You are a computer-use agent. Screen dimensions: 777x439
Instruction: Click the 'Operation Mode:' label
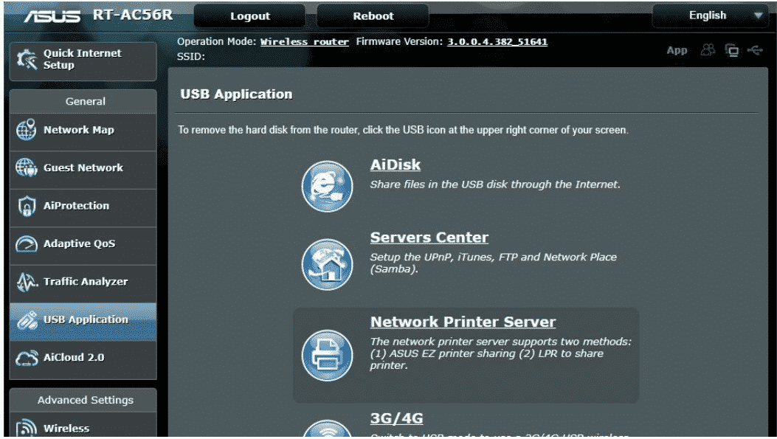click(x=217, y=42)
